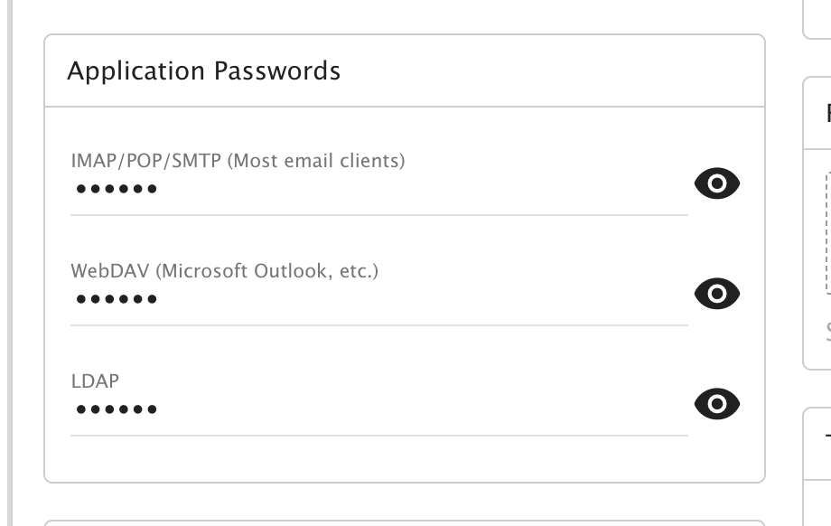Viewport: 831px width, 526px height.
Task: Click the masked IMAP/POP/SMTP password dots
Action: (x=117, y=190)
